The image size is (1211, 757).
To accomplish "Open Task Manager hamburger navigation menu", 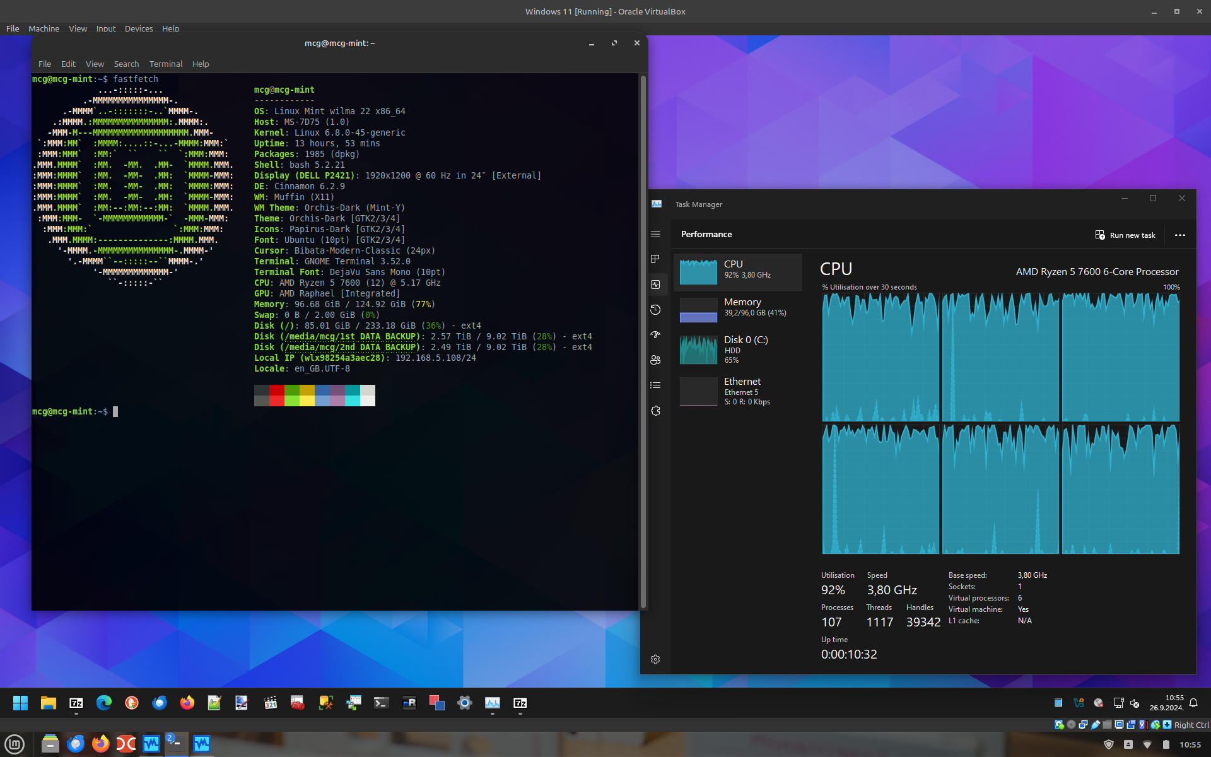I will point(655,234).
